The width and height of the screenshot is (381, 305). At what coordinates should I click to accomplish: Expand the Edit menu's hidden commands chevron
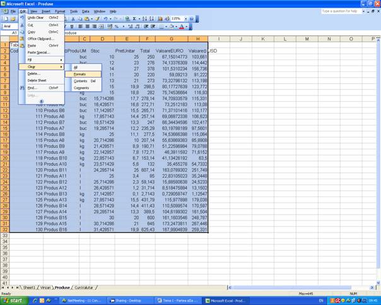(42, 101)
